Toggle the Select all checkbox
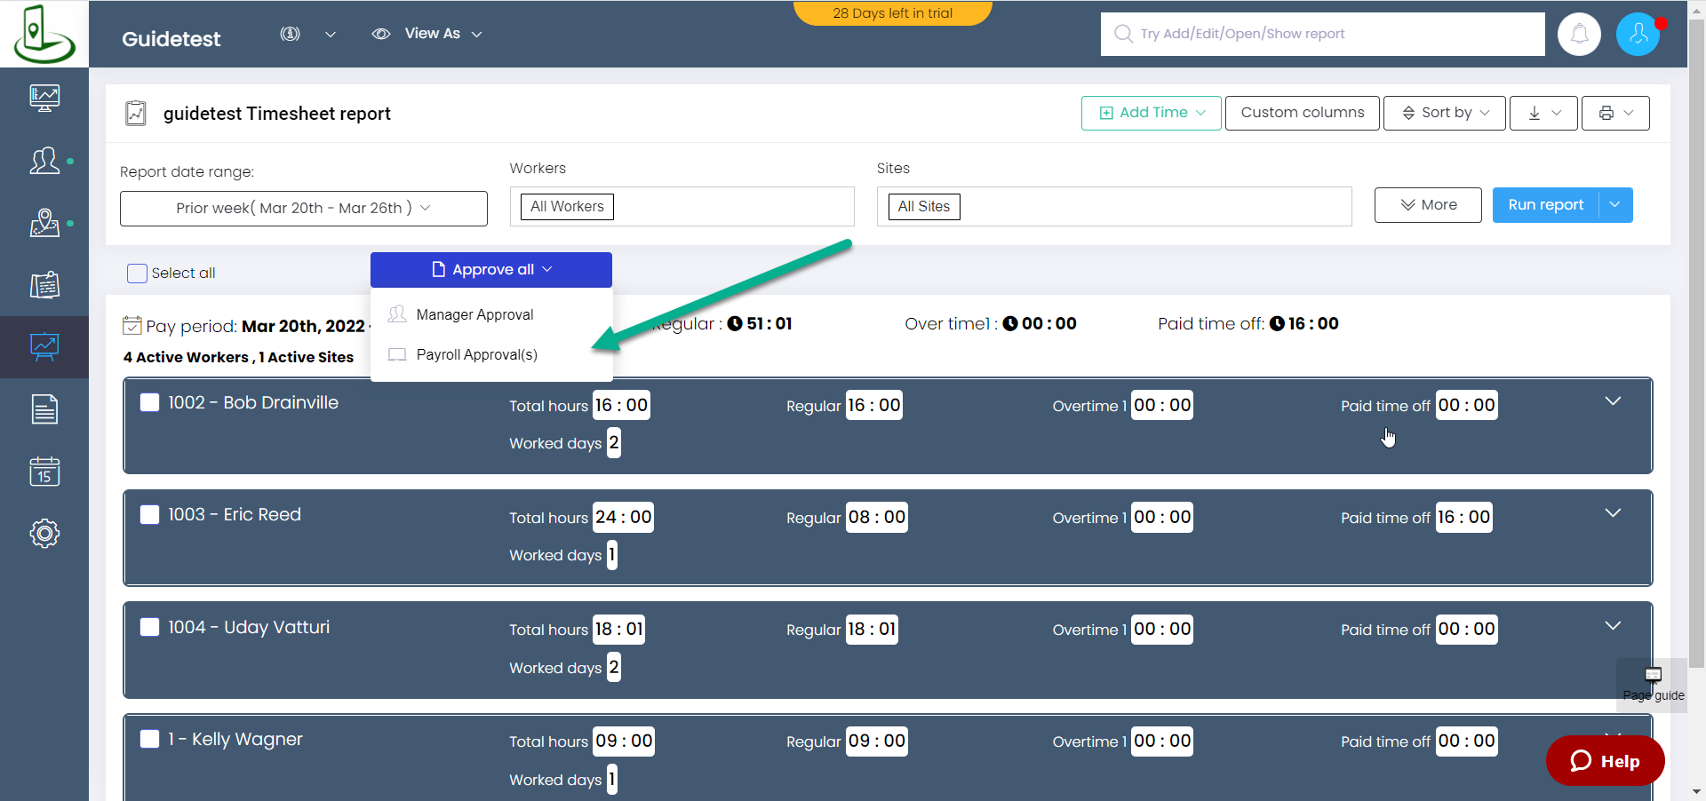This screenshot has width=1706, height=801. coord(137,274)
